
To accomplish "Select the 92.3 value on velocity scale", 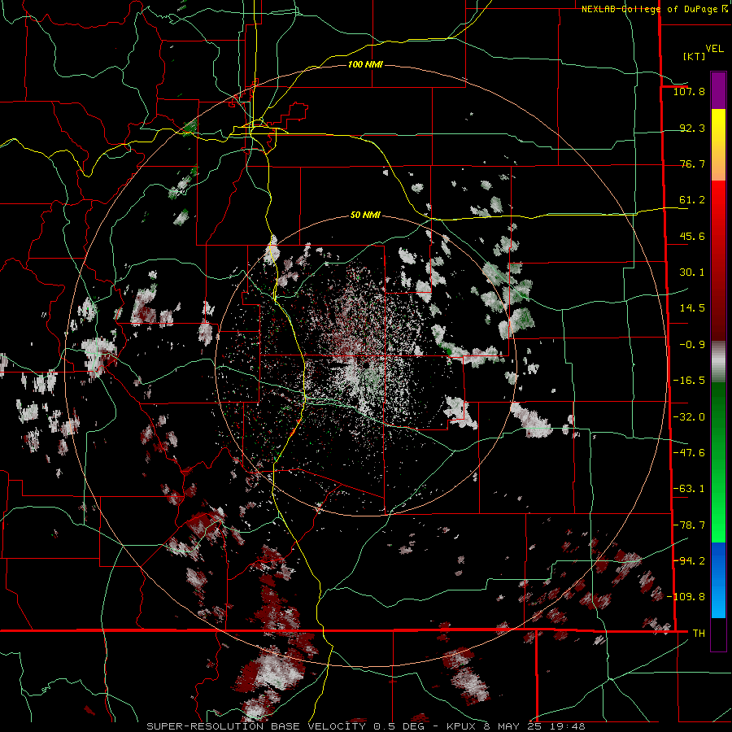I will [x=692, y=128].
